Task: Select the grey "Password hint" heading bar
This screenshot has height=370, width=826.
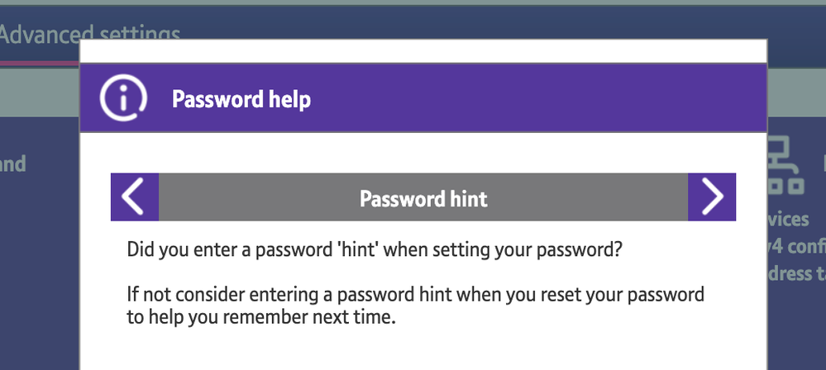Action: click(x=423, y=198)
